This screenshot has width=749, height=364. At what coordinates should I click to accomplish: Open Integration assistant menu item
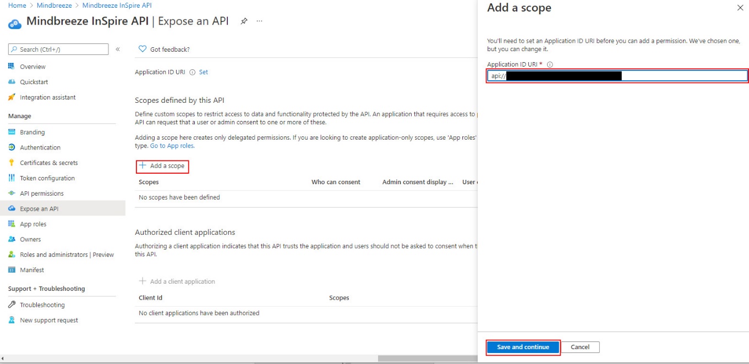(x=48, y=97)
